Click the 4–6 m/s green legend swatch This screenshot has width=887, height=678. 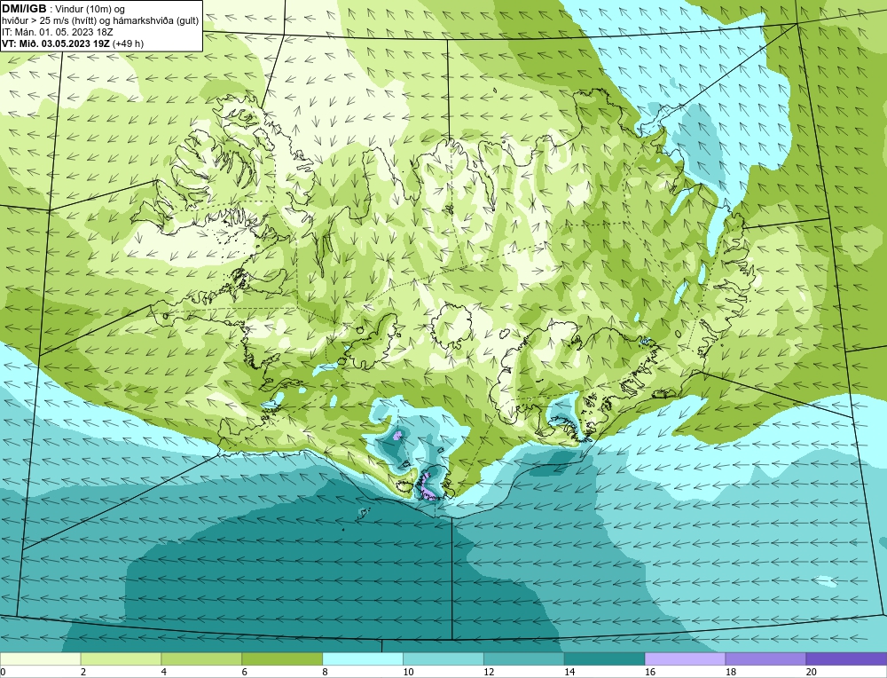click(201, 658)
